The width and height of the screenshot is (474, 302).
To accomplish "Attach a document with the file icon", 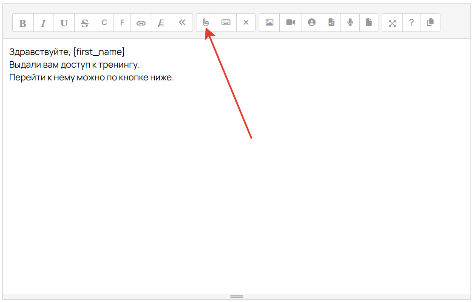I will coord(369,23).
